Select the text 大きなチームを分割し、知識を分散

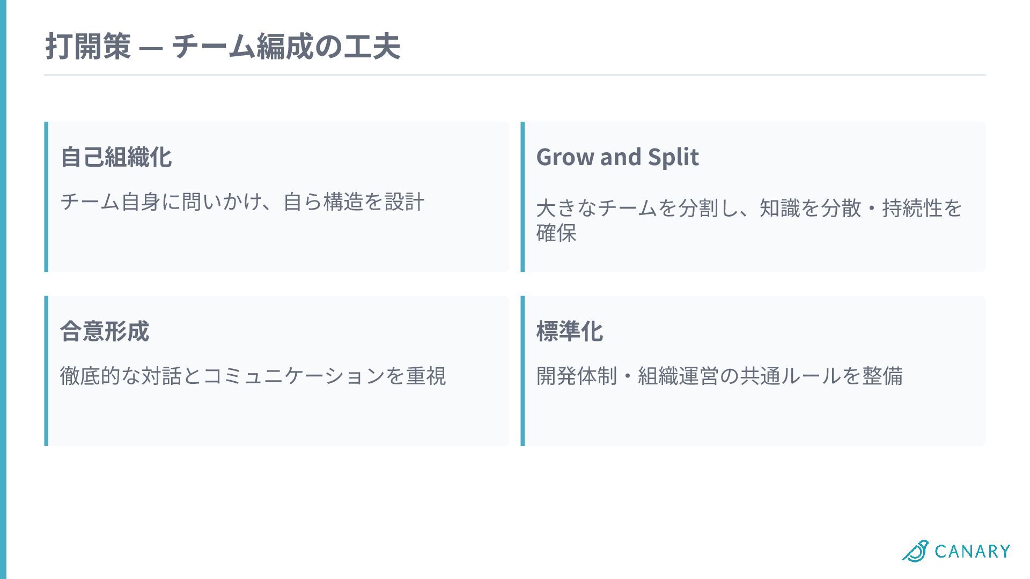point(698,208)
